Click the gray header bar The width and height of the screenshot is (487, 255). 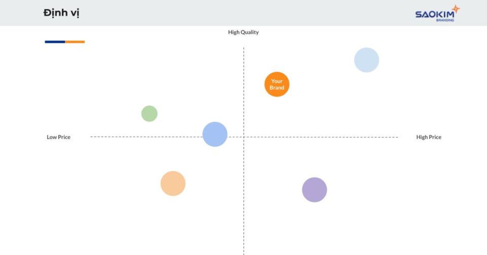243,13
